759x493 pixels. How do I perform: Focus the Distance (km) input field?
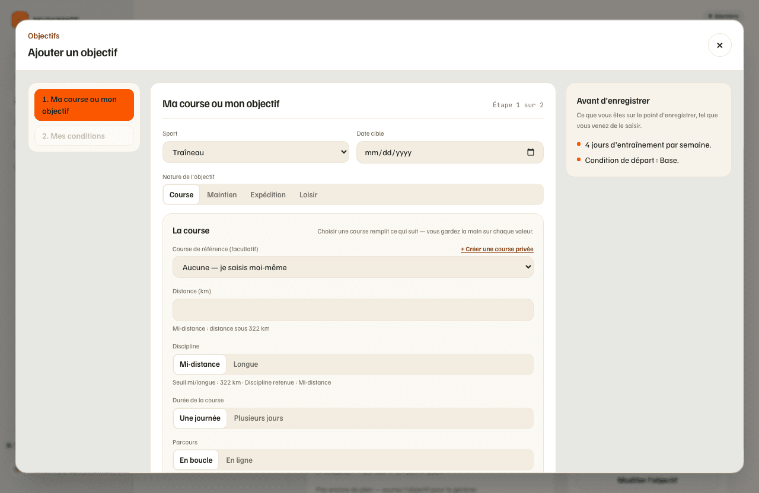pos(353,310)
